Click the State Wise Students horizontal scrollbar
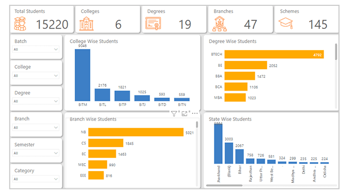The image size is (347, 192). pyautogui.click(x=224, y=186)
